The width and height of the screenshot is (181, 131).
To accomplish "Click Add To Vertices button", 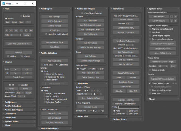I will tap(90, 43).
